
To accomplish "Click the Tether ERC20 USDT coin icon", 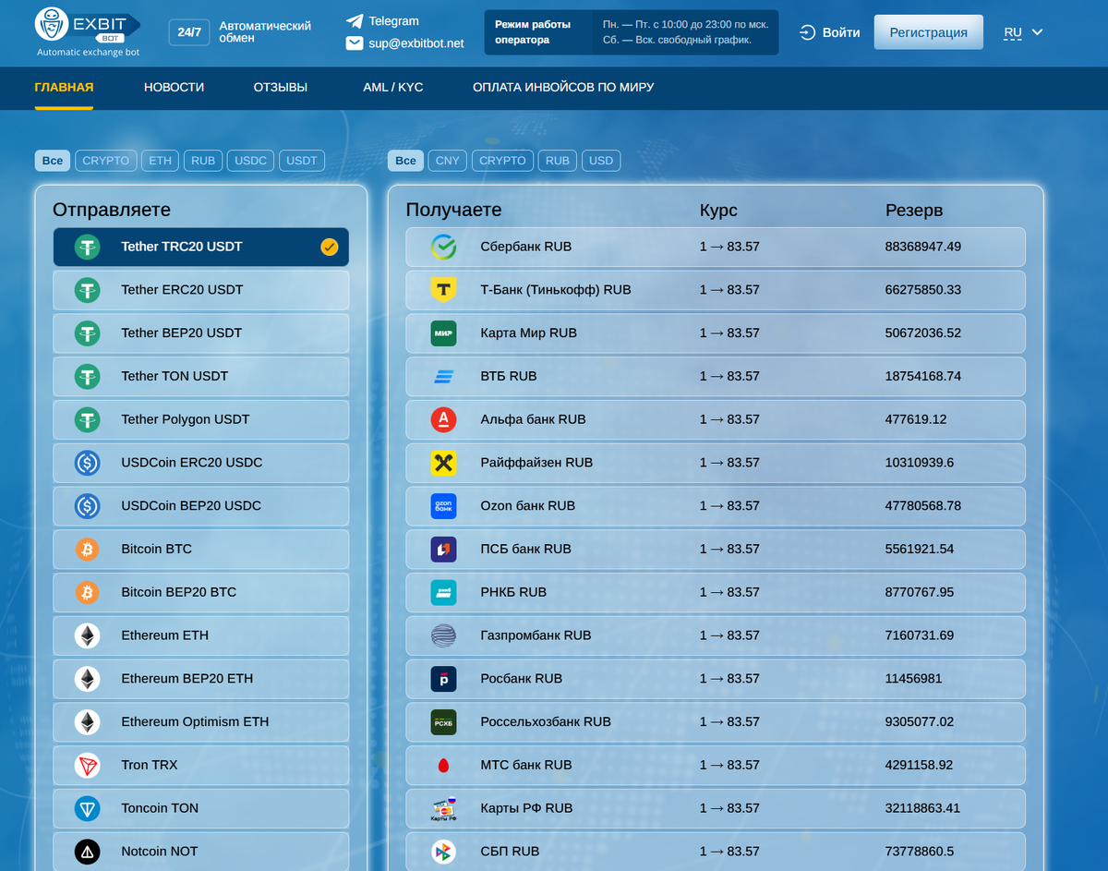I will pos(88,290).
